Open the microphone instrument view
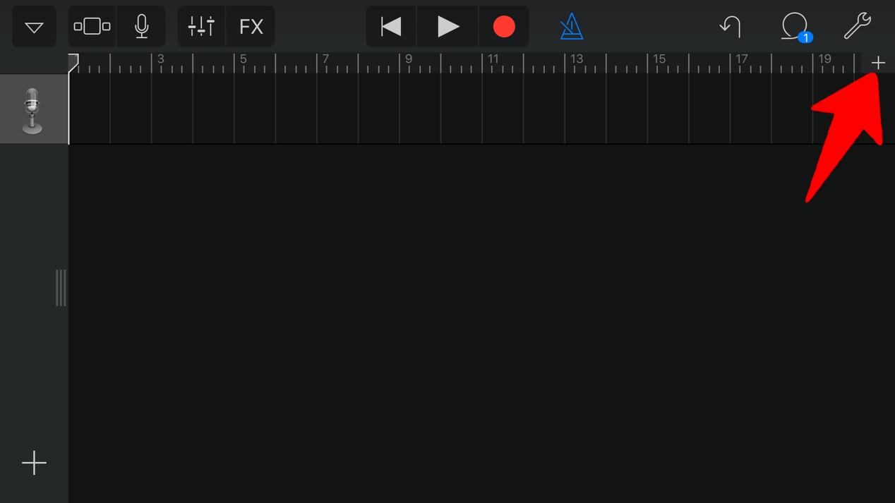This screenshot has height=503, width=895. (141, 27)
